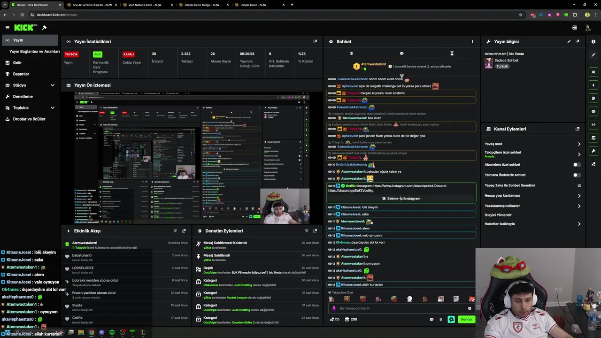Viewport: 601px width, 338px height.
Task: Click Sekme-İçi Instagram button in chat
Action: 401,199
